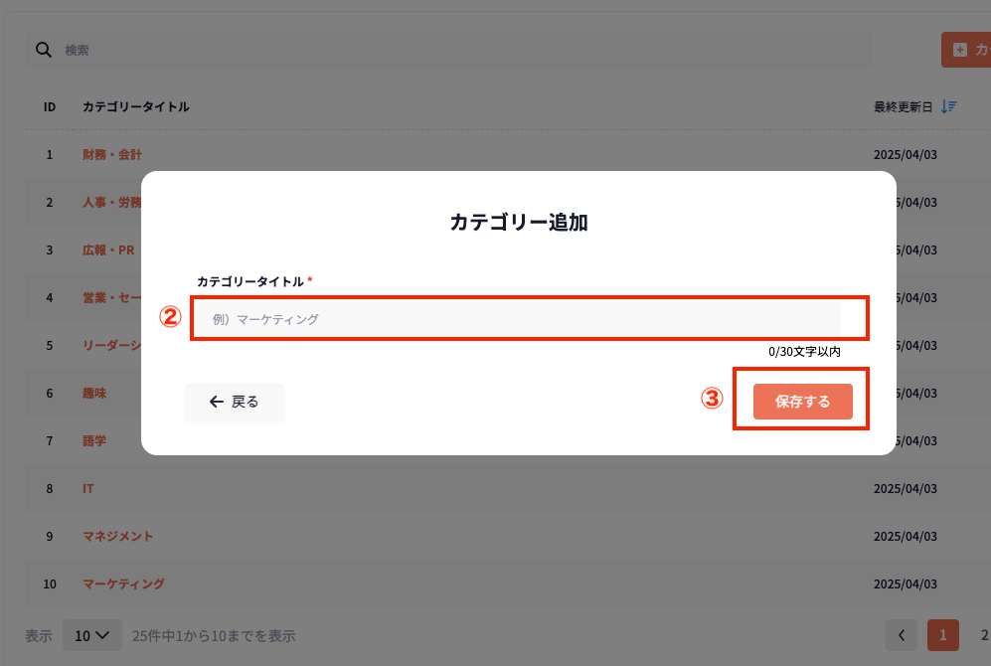The width and height of the screenshot is (991, 666).
Task: Click the ID column header
Action: (x=50, y=106)
